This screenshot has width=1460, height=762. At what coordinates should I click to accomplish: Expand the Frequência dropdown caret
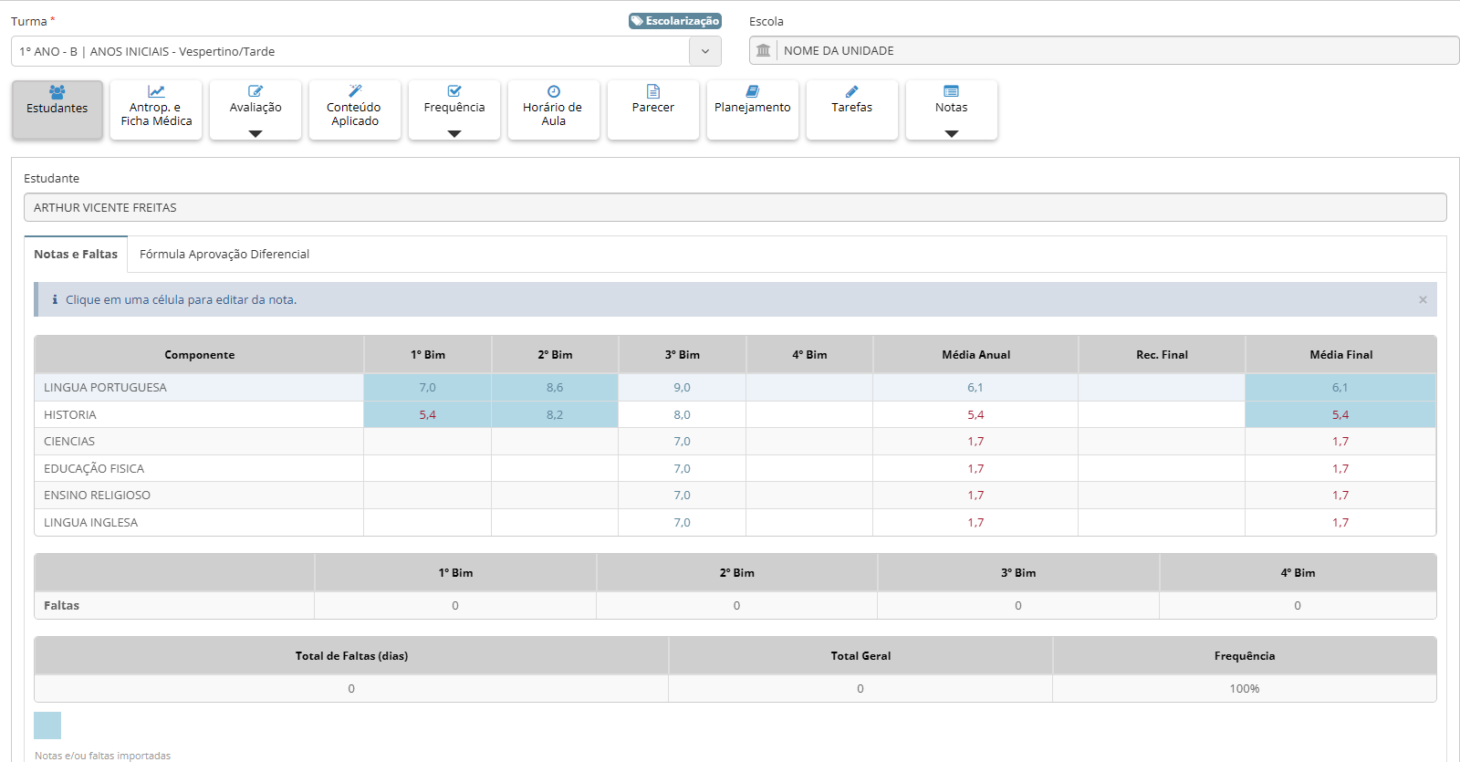pos(454,133)
